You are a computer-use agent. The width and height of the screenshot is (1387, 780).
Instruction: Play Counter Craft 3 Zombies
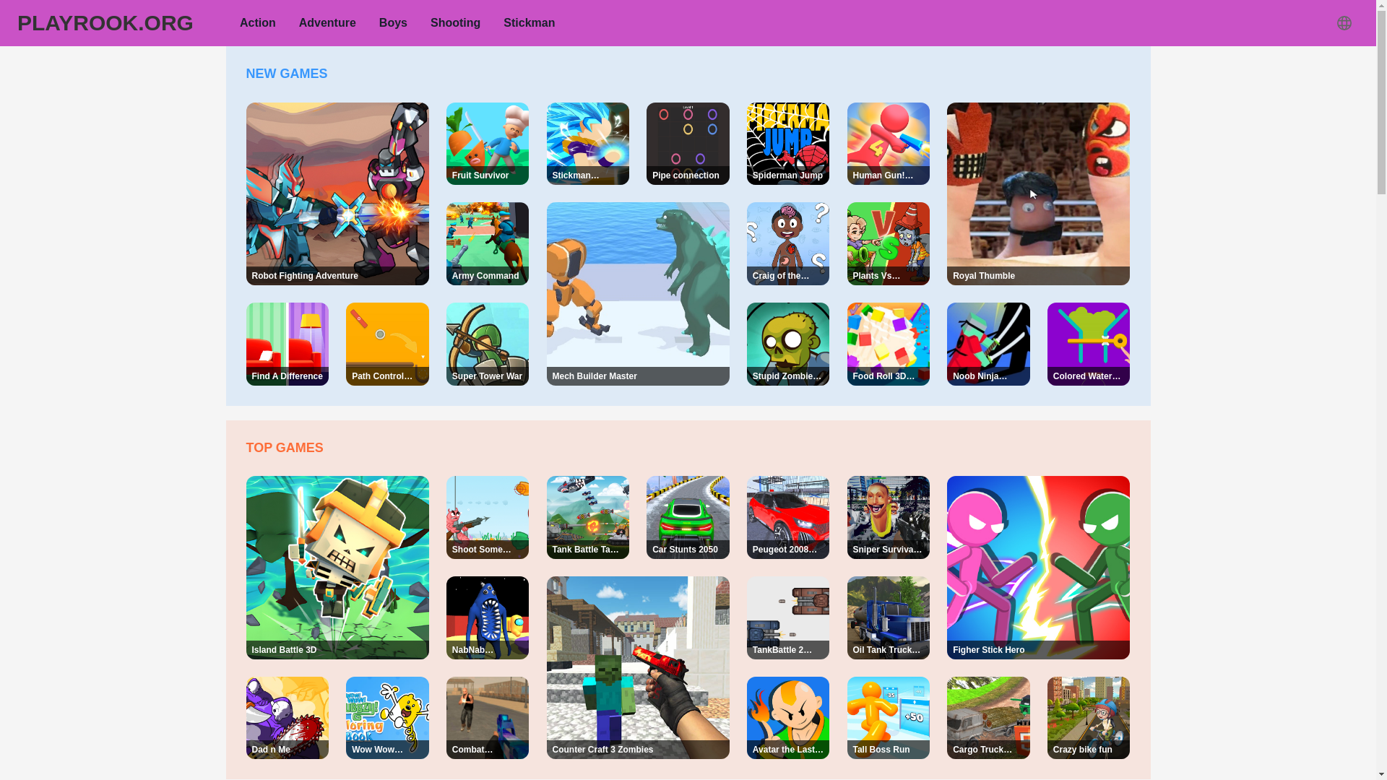coord(638,667)
